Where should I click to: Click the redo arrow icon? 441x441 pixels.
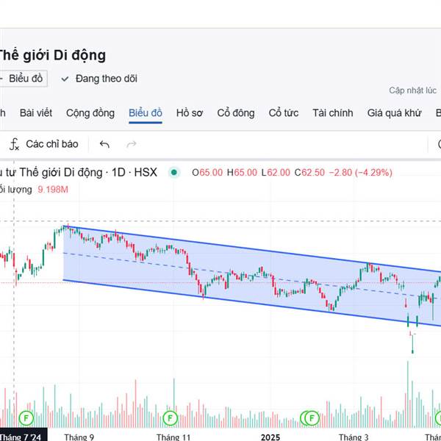click(131, 145)
